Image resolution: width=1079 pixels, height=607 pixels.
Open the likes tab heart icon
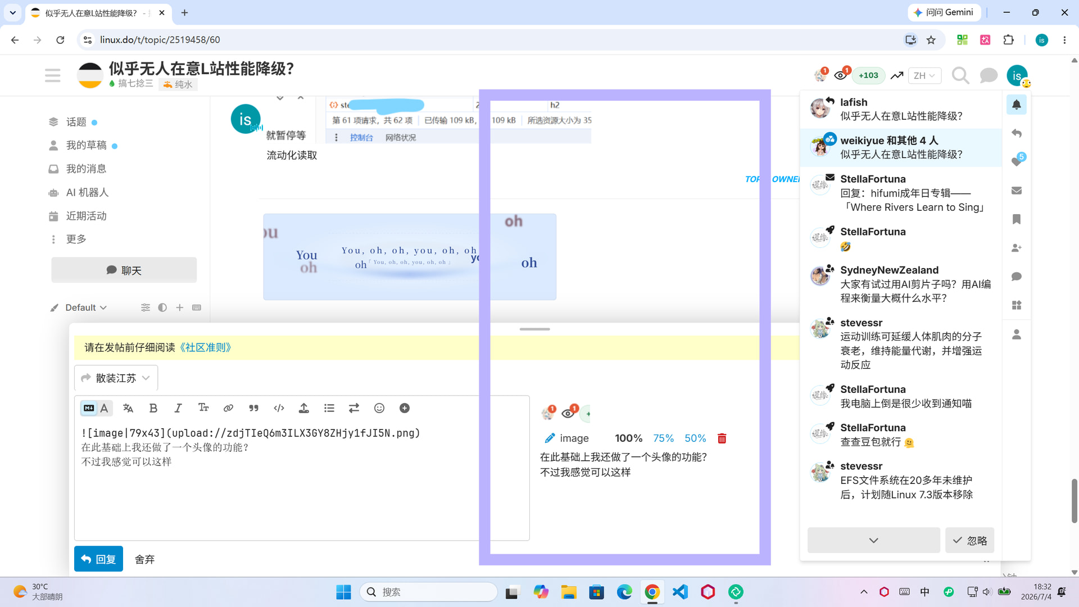pos(1017,162)
